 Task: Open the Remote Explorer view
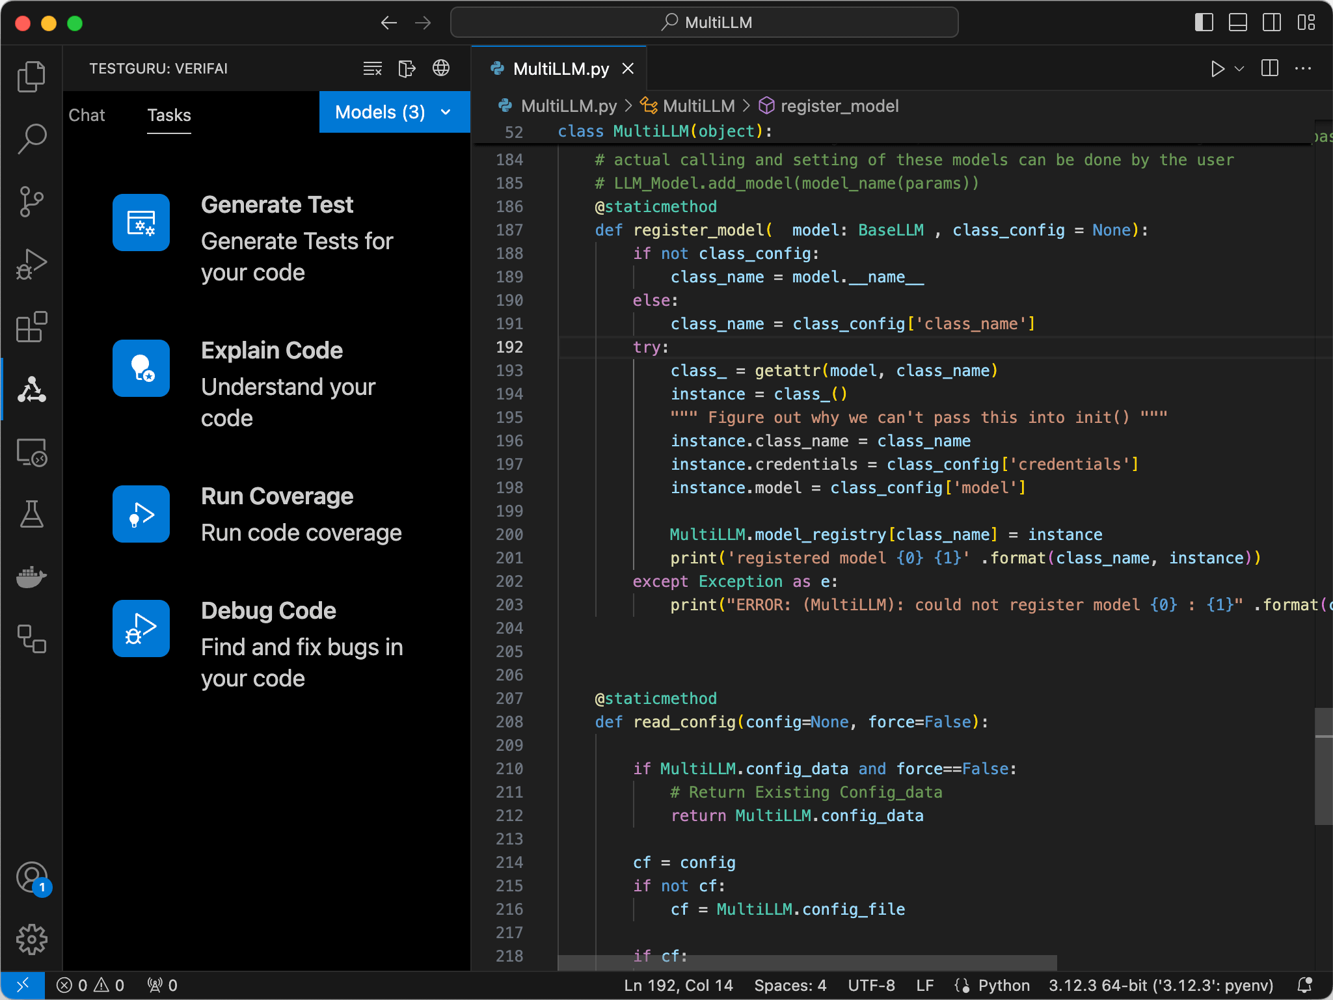pos(31,452)
